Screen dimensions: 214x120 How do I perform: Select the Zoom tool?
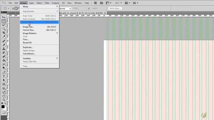[x=4, y=100]
